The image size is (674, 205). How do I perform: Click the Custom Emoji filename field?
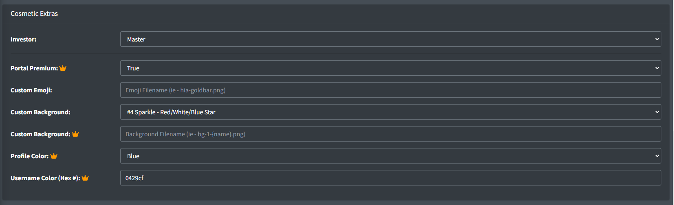(x=390, y=90)
